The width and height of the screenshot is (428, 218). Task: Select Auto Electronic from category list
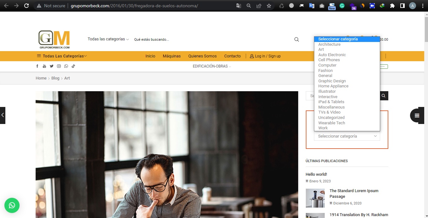(x=347, y=55)
